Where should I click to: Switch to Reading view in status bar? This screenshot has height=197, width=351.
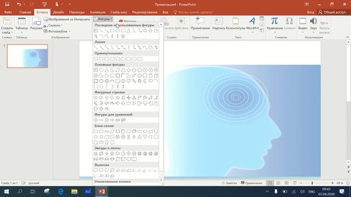pos(286,183)
